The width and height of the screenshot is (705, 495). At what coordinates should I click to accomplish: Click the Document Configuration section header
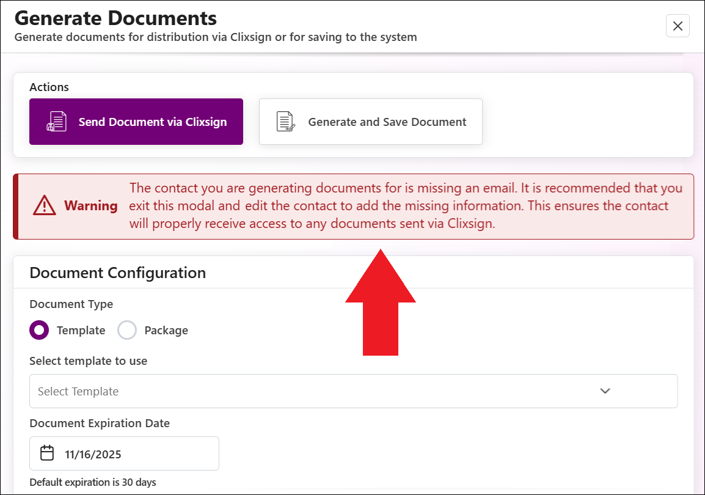coord(117,273)
